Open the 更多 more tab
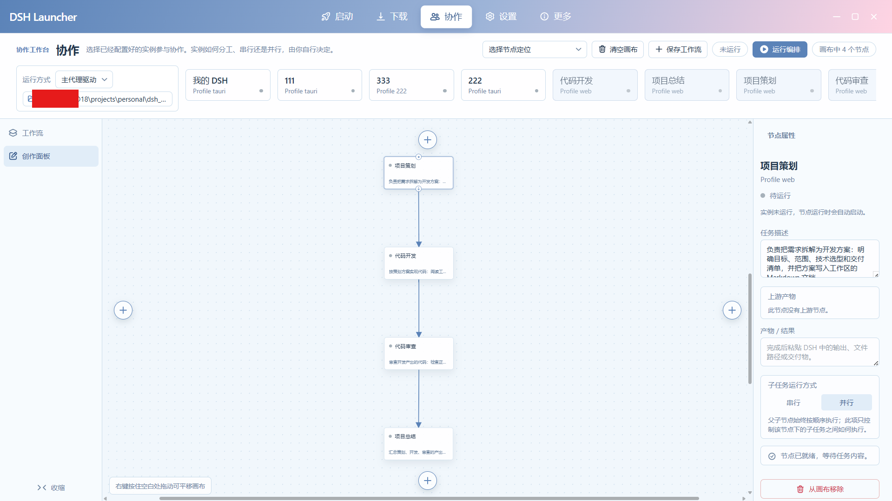 click(x=555, y=17)
